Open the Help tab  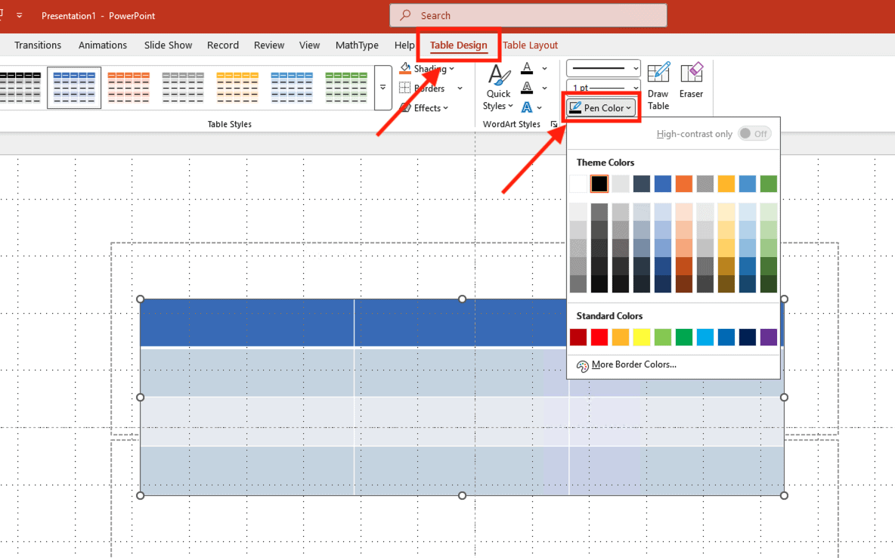point(404,45)
